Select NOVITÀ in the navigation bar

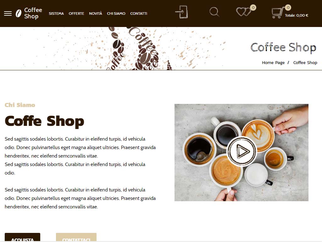(x=96, y=13)
